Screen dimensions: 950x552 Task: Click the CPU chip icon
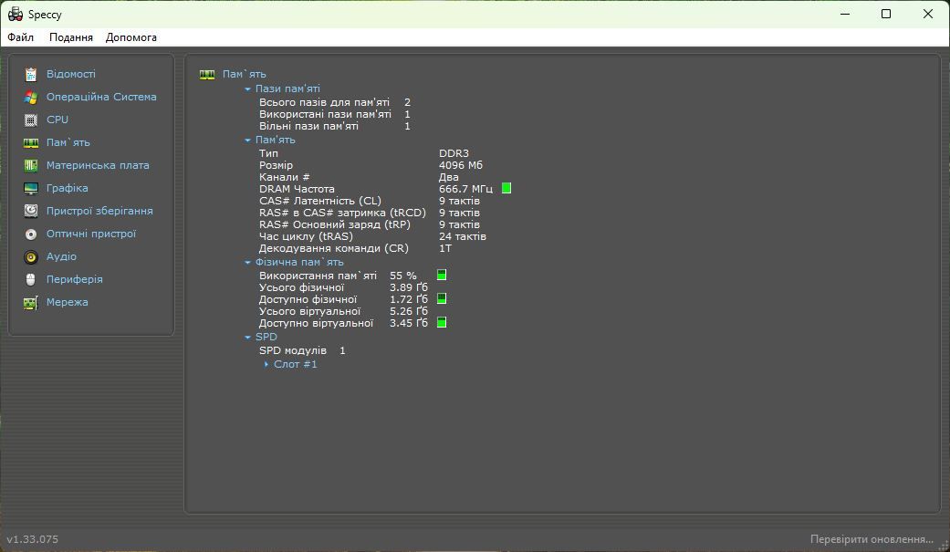(x=31, y=120)
